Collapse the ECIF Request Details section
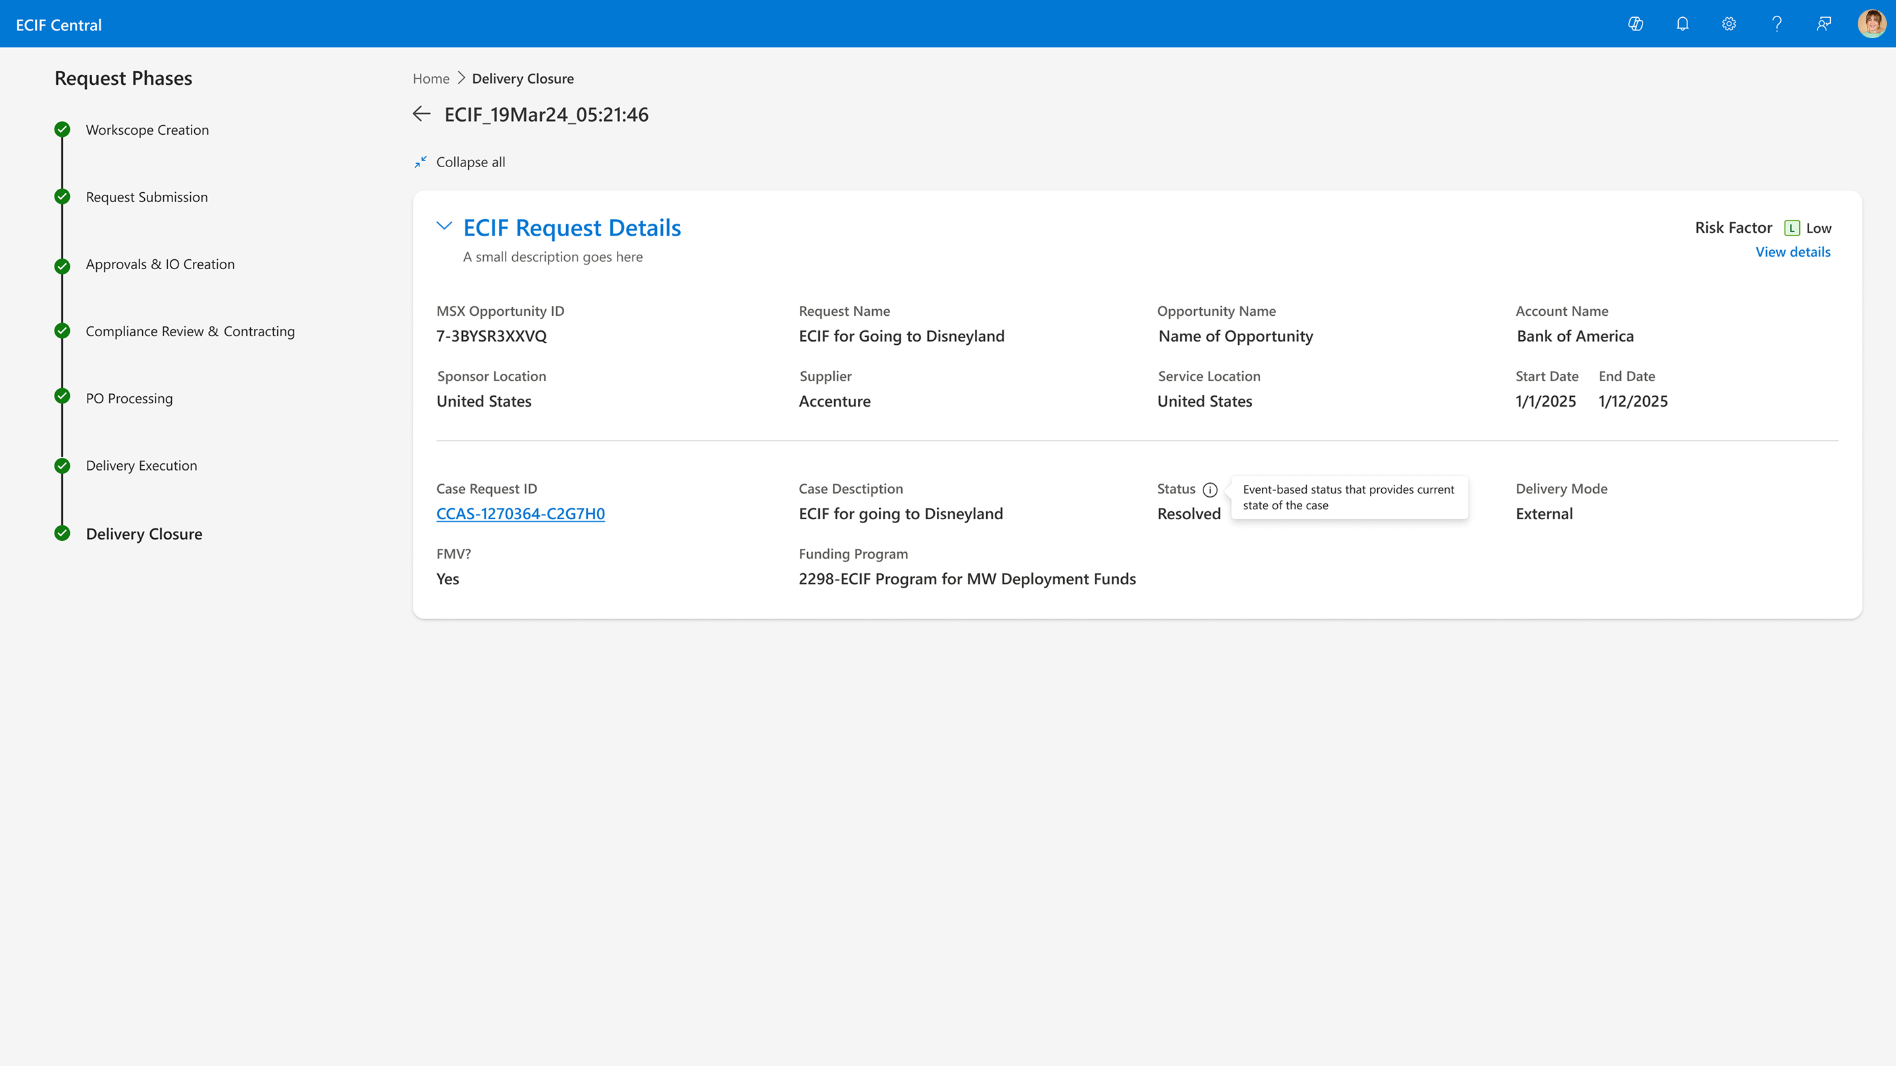Viewport: 1896px width, 1066px height. pyautogui.click(x=444, y=226)
